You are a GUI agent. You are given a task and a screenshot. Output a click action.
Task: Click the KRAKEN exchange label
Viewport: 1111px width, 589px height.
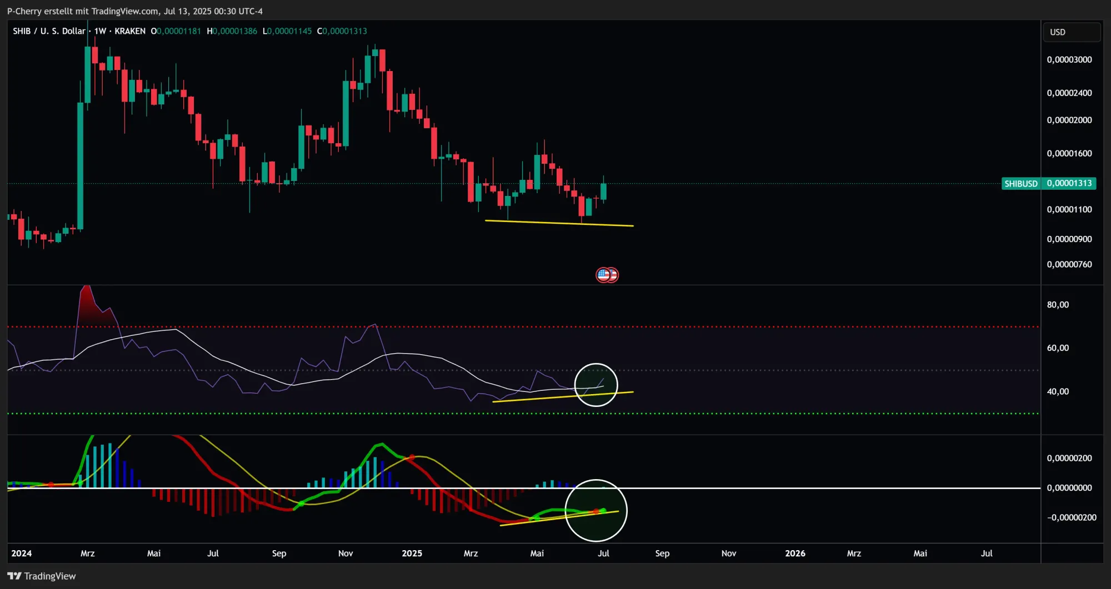[x=130, y=31]
